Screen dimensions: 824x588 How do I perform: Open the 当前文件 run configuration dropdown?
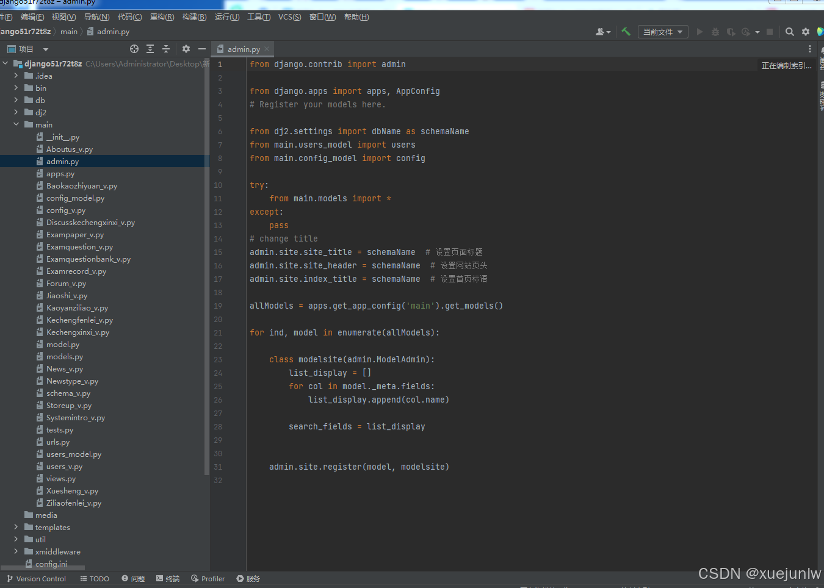tap(663, 32)
